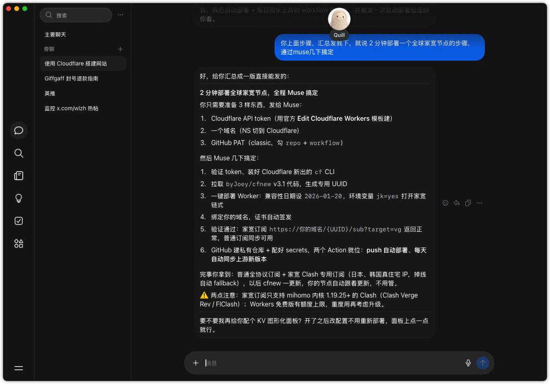This screenshot has width=550, height=384.
Task: Click the microphone voice input icon
Action: (468, 363)
